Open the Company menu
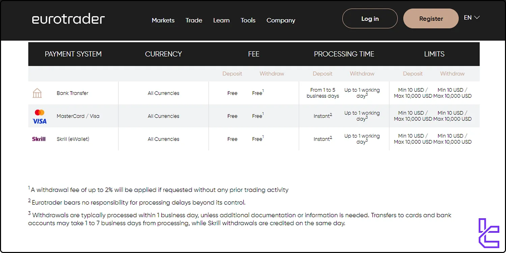Viewport: 506px width, 253px height. pyautogui.click(x=281, y=20)
